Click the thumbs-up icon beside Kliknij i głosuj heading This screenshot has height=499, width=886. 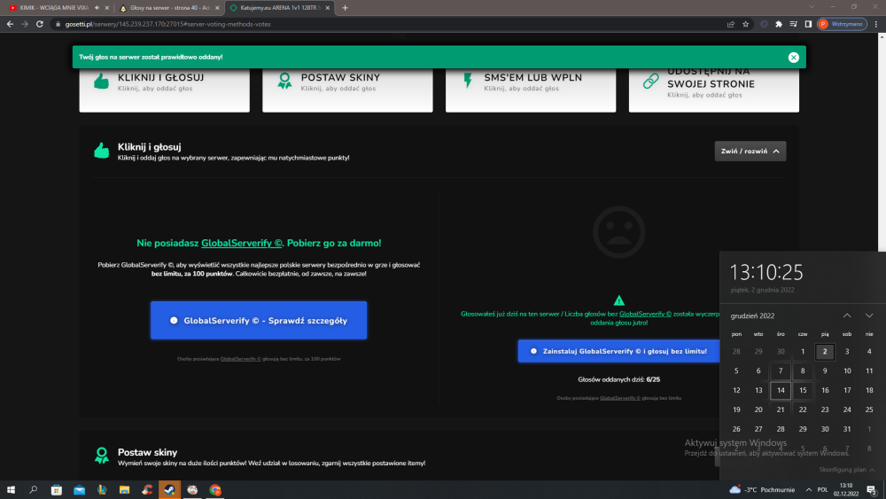pos(102,151)
